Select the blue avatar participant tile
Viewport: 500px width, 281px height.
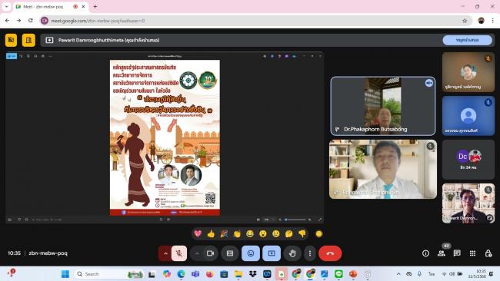click(468, 116)
